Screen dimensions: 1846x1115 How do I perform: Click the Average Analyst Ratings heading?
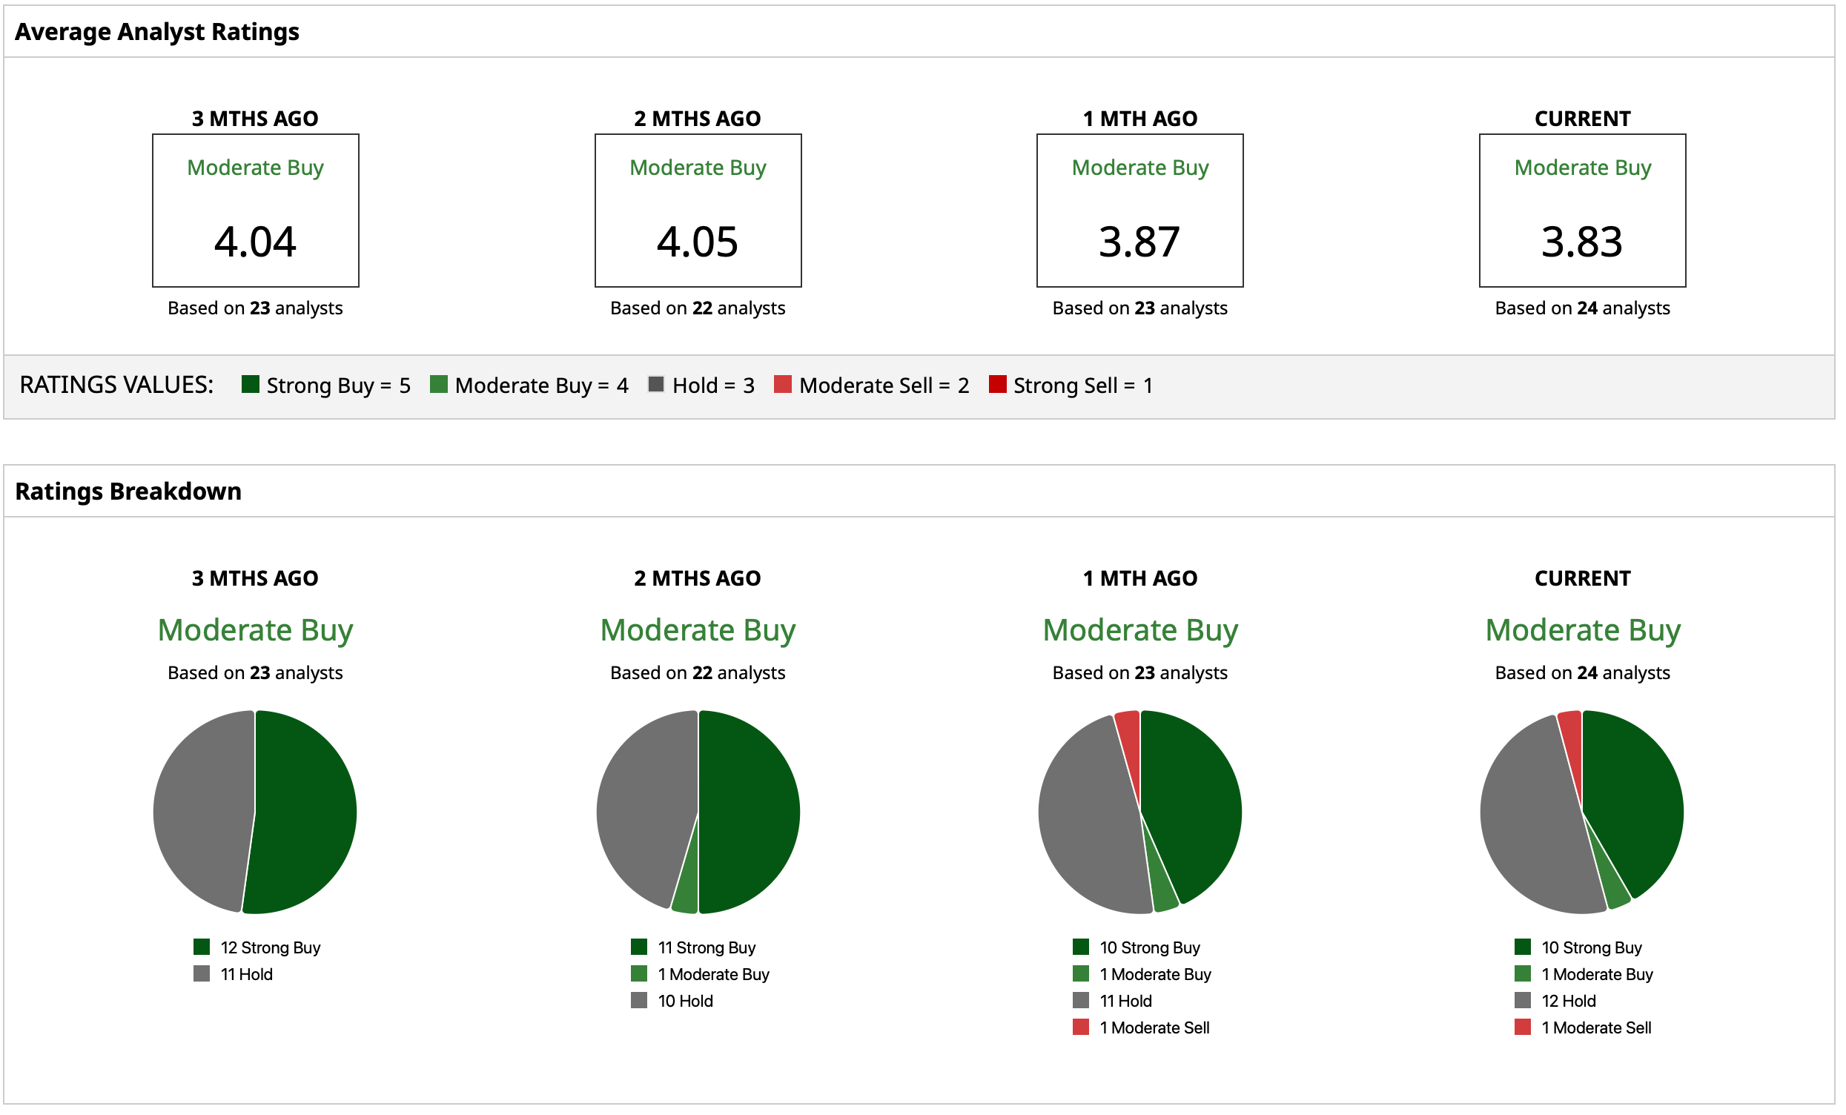[x=156, y=31]
